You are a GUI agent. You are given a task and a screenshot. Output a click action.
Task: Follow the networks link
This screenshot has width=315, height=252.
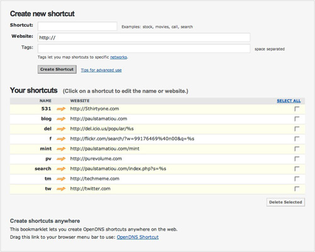(x=118, y=57)
